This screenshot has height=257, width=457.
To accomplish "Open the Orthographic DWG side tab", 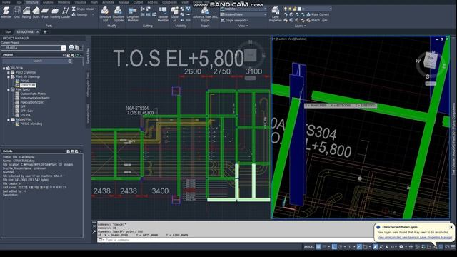I will [x=88, y=84].
